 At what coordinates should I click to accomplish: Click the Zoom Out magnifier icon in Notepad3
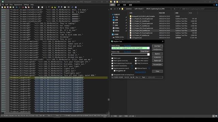(61, 7)
